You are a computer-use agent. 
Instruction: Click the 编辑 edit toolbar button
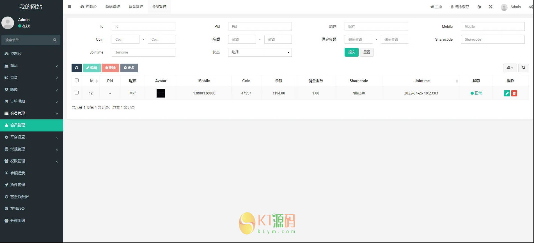point(92,68)
